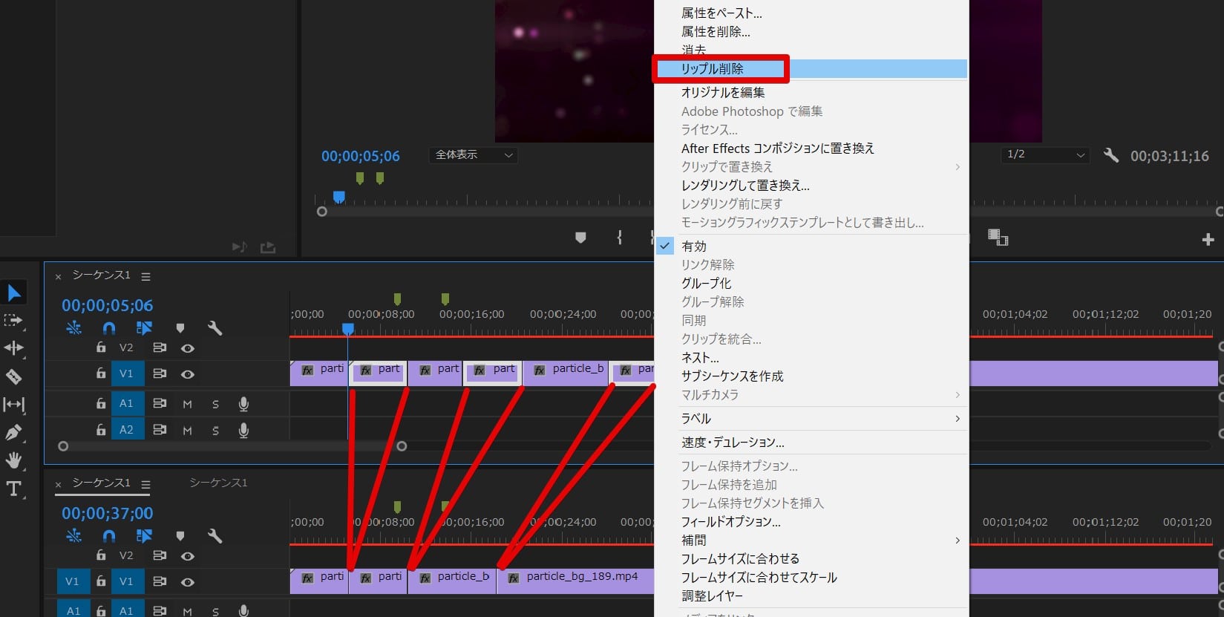The image size is (1224, 617).
Task: Click the Mark In bracket button
Action: 620,238
